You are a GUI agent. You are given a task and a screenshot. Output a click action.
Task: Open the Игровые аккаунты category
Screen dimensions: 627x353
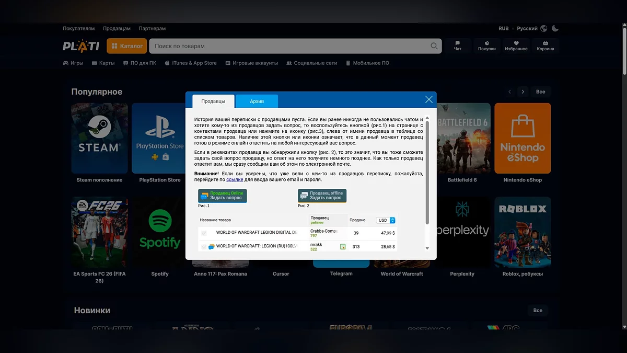click(252, 63)
